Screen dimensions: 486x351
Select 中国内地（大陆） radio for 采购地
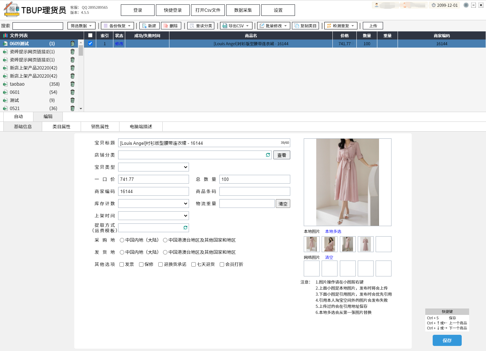(122, 240)
